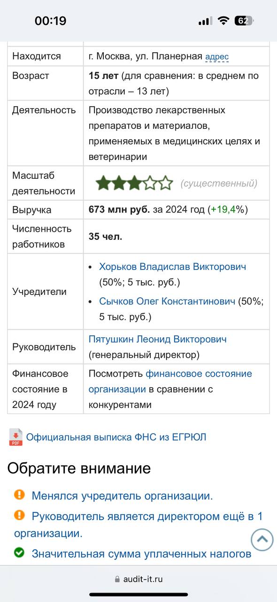Open Значительная сумма уплаченных налогов notice
The height and width of the screenshot is (602, 277).
pyautogui.click(x=141, y=554)
